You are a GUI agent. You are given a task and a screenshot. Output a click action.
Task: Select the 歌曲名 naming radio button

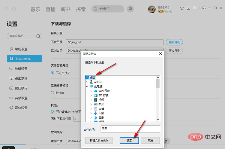[x=52, y=93]
